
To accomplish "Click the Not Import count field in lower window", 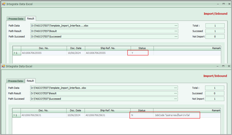I will pyautogui.click(x=215, y=99).
